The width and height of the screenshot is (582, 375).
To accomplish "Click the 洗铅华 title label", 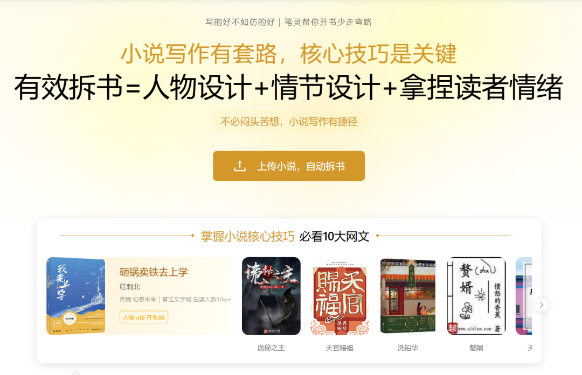I will [408, 348].
